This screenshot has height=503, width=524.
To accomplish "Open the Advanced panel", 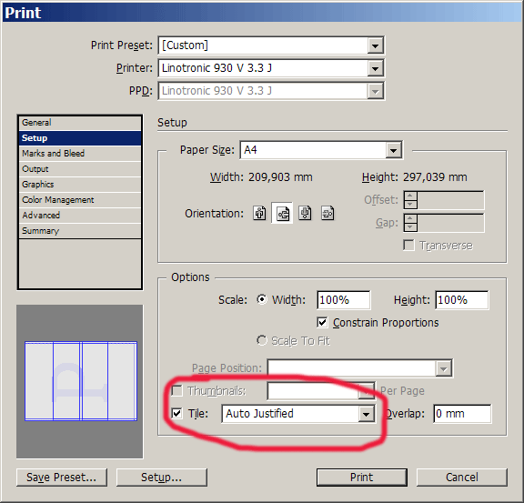I will [80, 216].
